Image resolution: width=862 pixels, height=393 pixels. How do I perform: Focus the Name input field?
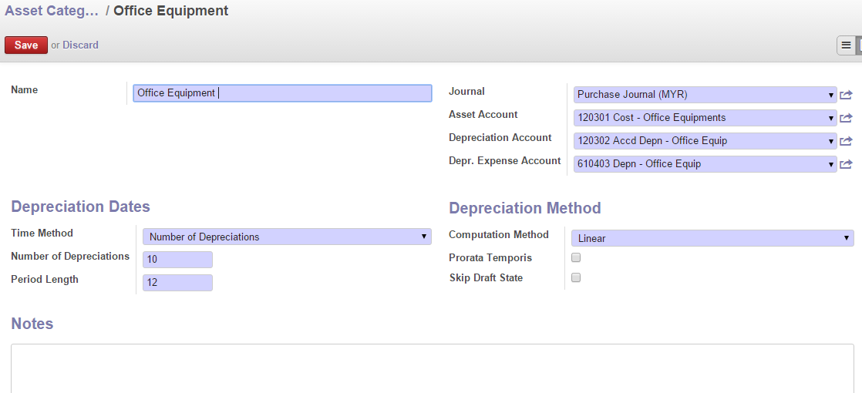pos(282,93)
